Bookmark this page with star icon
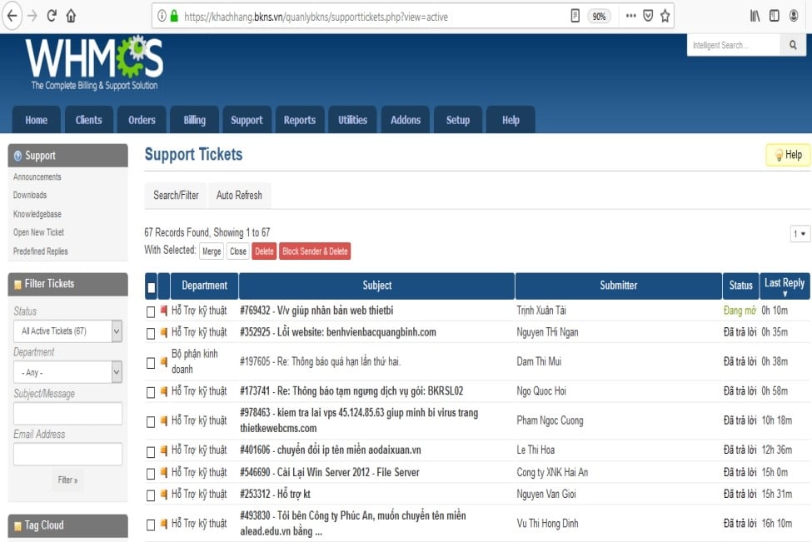This screenshot has width=812, height=542. [x=666, y=16]
